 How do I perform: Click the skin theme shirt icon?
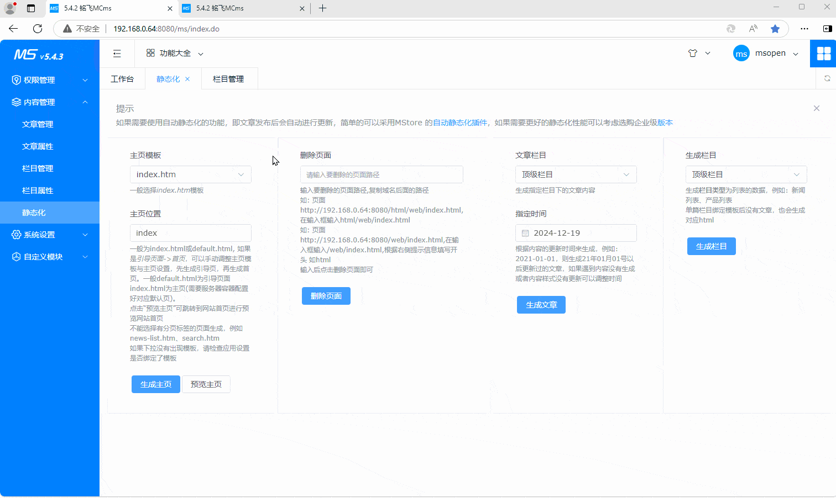click(693, 54)
